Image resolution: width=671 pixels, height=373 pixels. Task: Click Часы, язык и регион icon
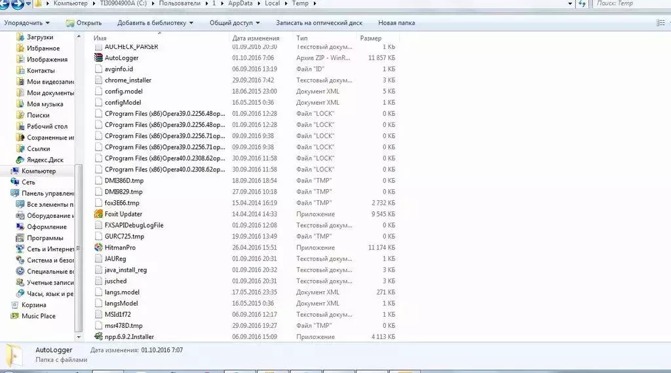point(20,294)
